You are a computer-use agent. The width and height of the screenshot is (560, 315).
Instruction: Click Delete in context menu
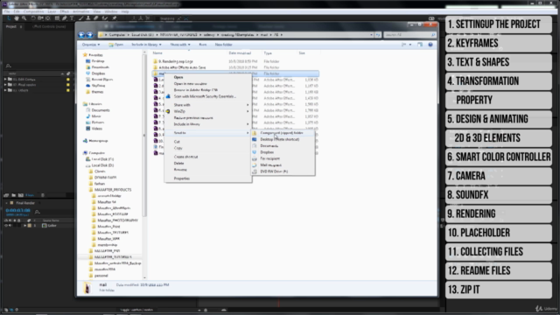(178, 164)
